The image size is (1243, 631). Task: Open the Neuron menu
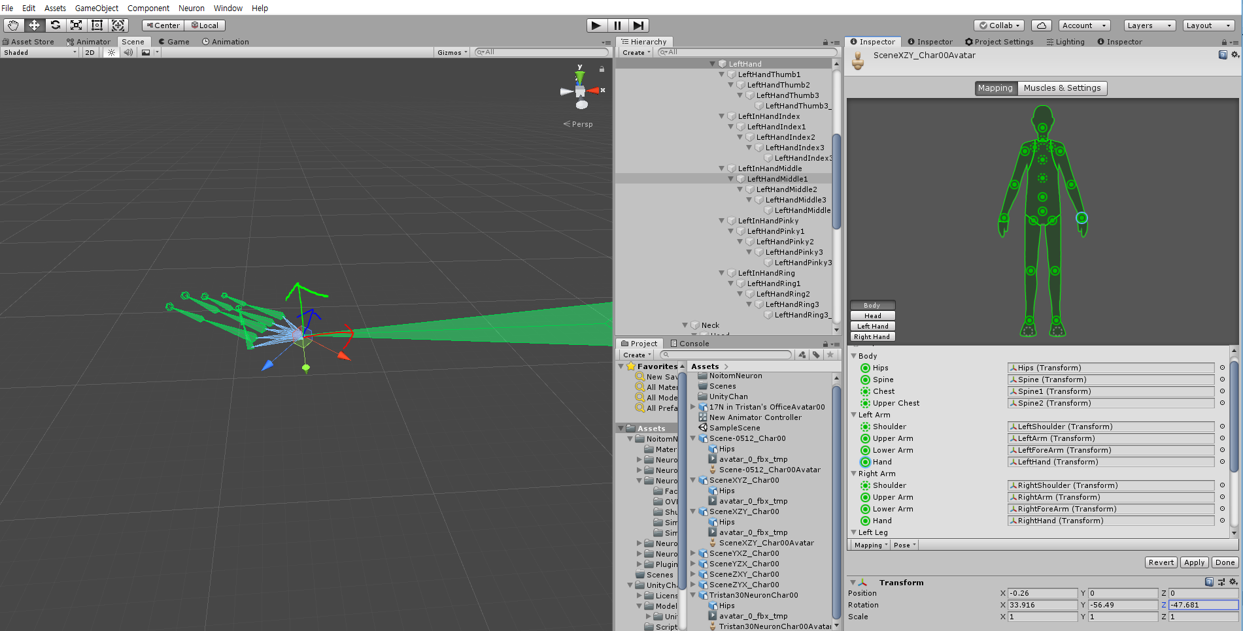(192, 8)
